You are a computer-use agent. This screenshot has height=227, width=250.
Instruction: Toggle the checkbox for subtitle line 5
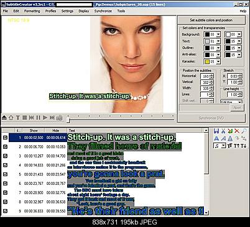pos(6,174)
